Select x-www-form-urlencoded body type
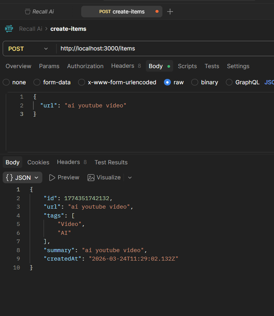 82,82
